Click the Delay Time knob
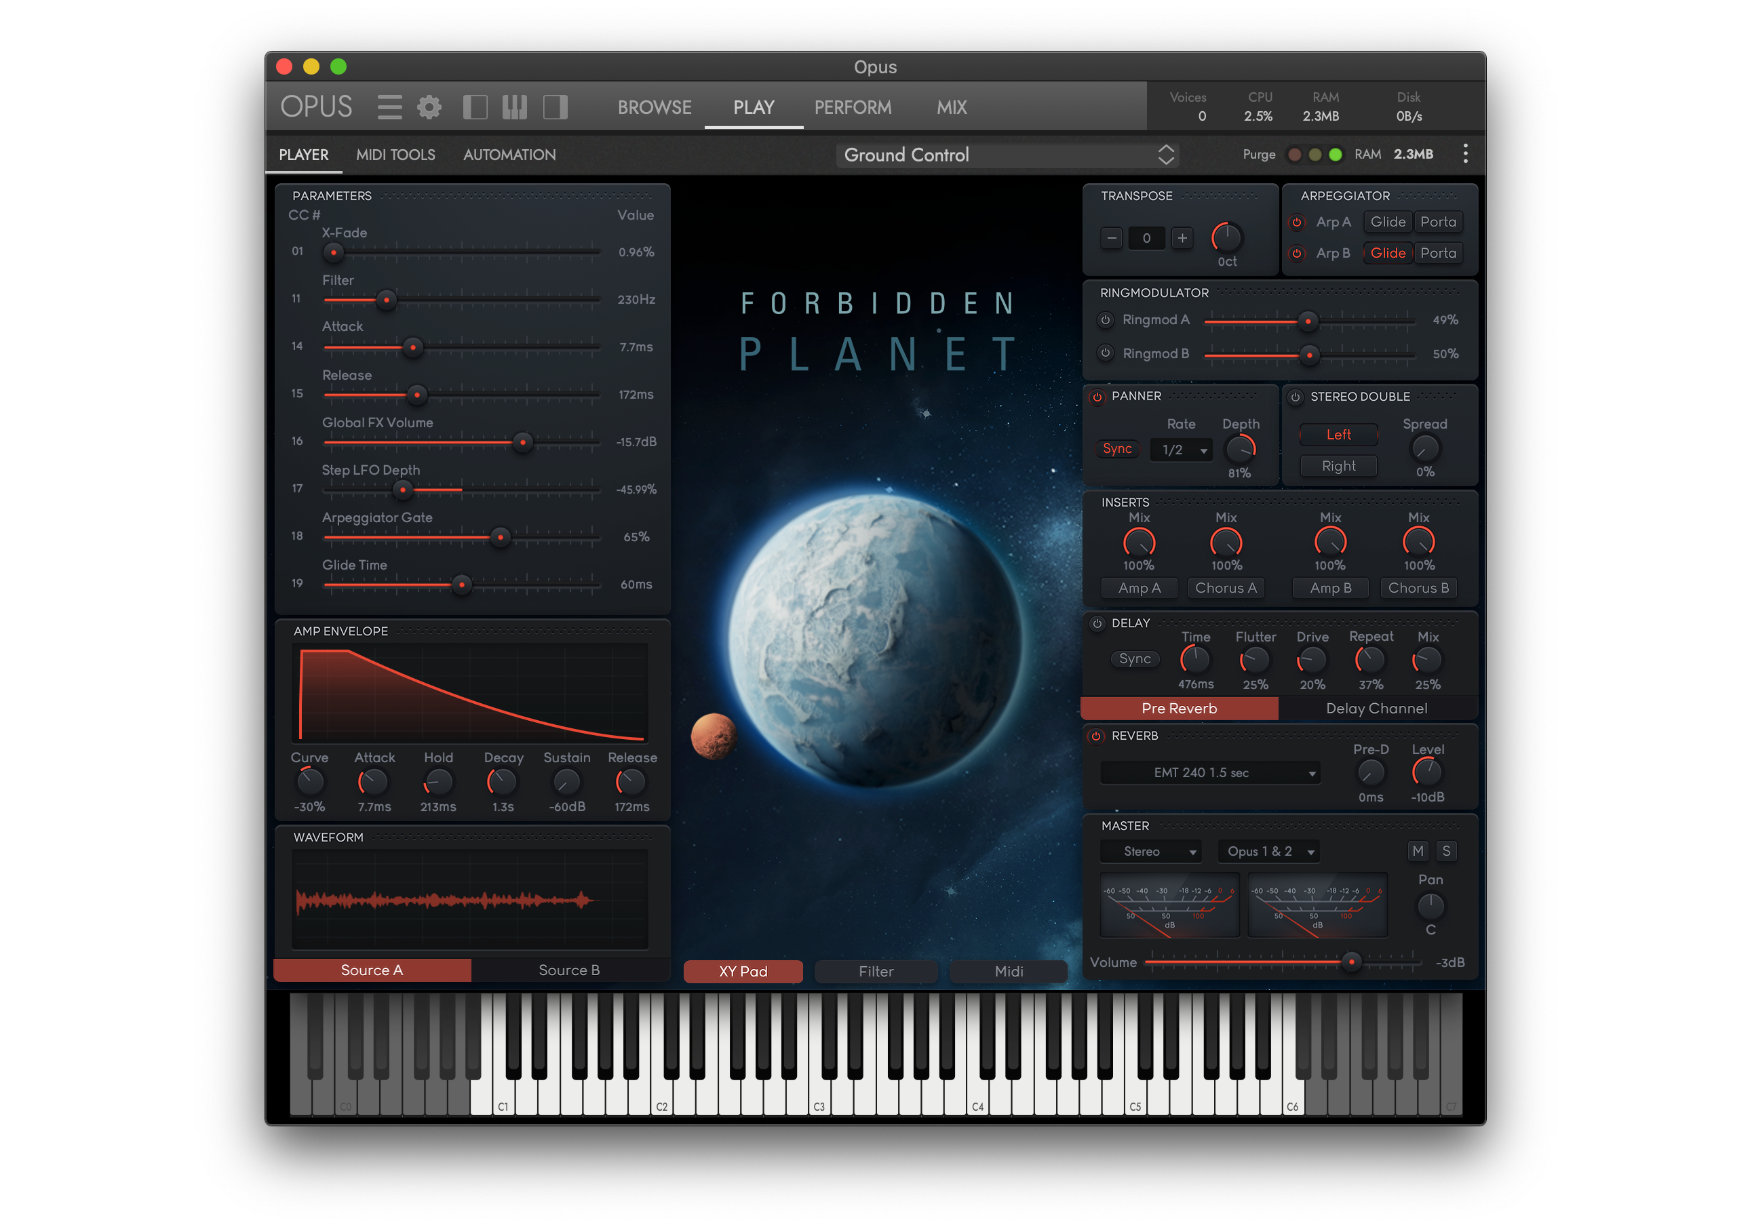This screenshot has width=1752, height=1226. click(1195, 660)
